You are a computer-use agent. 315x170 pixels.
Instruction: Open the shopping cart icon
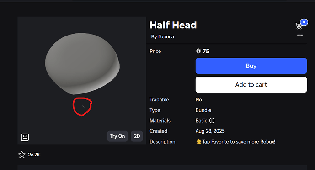click(299, 26)
